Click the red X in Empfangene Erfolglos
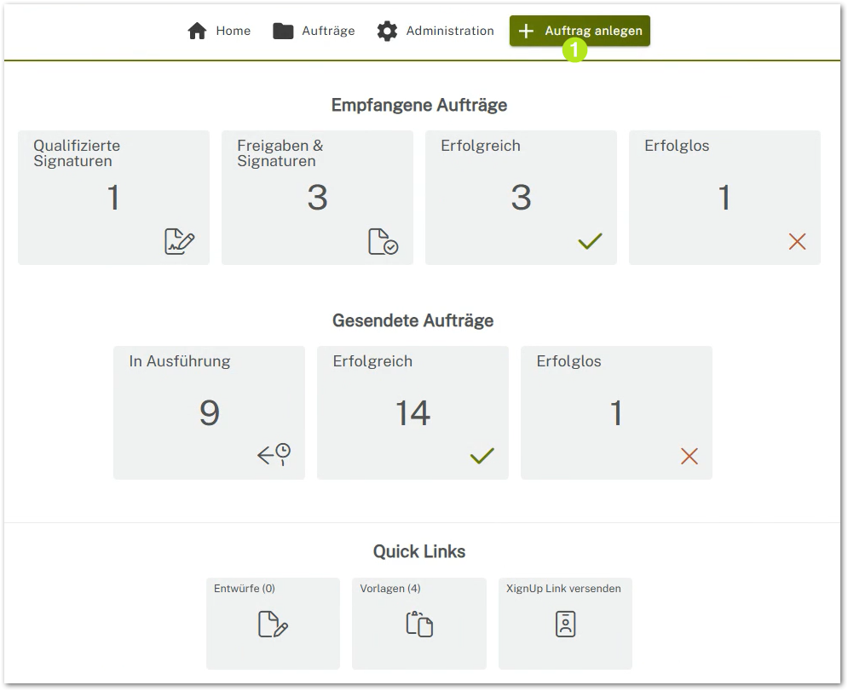The width and height of the screenshot is (848, 691). 797,242
